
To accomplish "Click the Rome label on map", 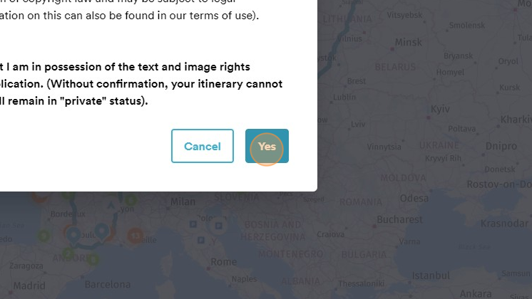I will point(224,262).
